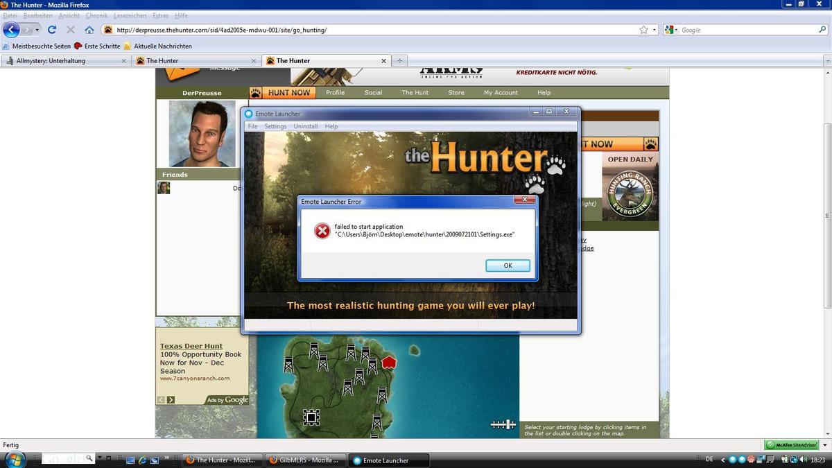This screenshot has height=468, width=832.
Task: Open My Account navigation item
Action: (x=501, y=92)
